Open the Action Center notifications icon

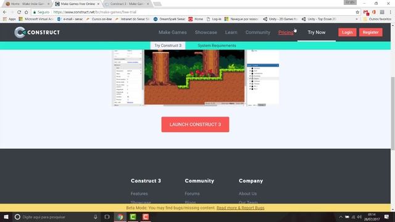tap(386, 217)
